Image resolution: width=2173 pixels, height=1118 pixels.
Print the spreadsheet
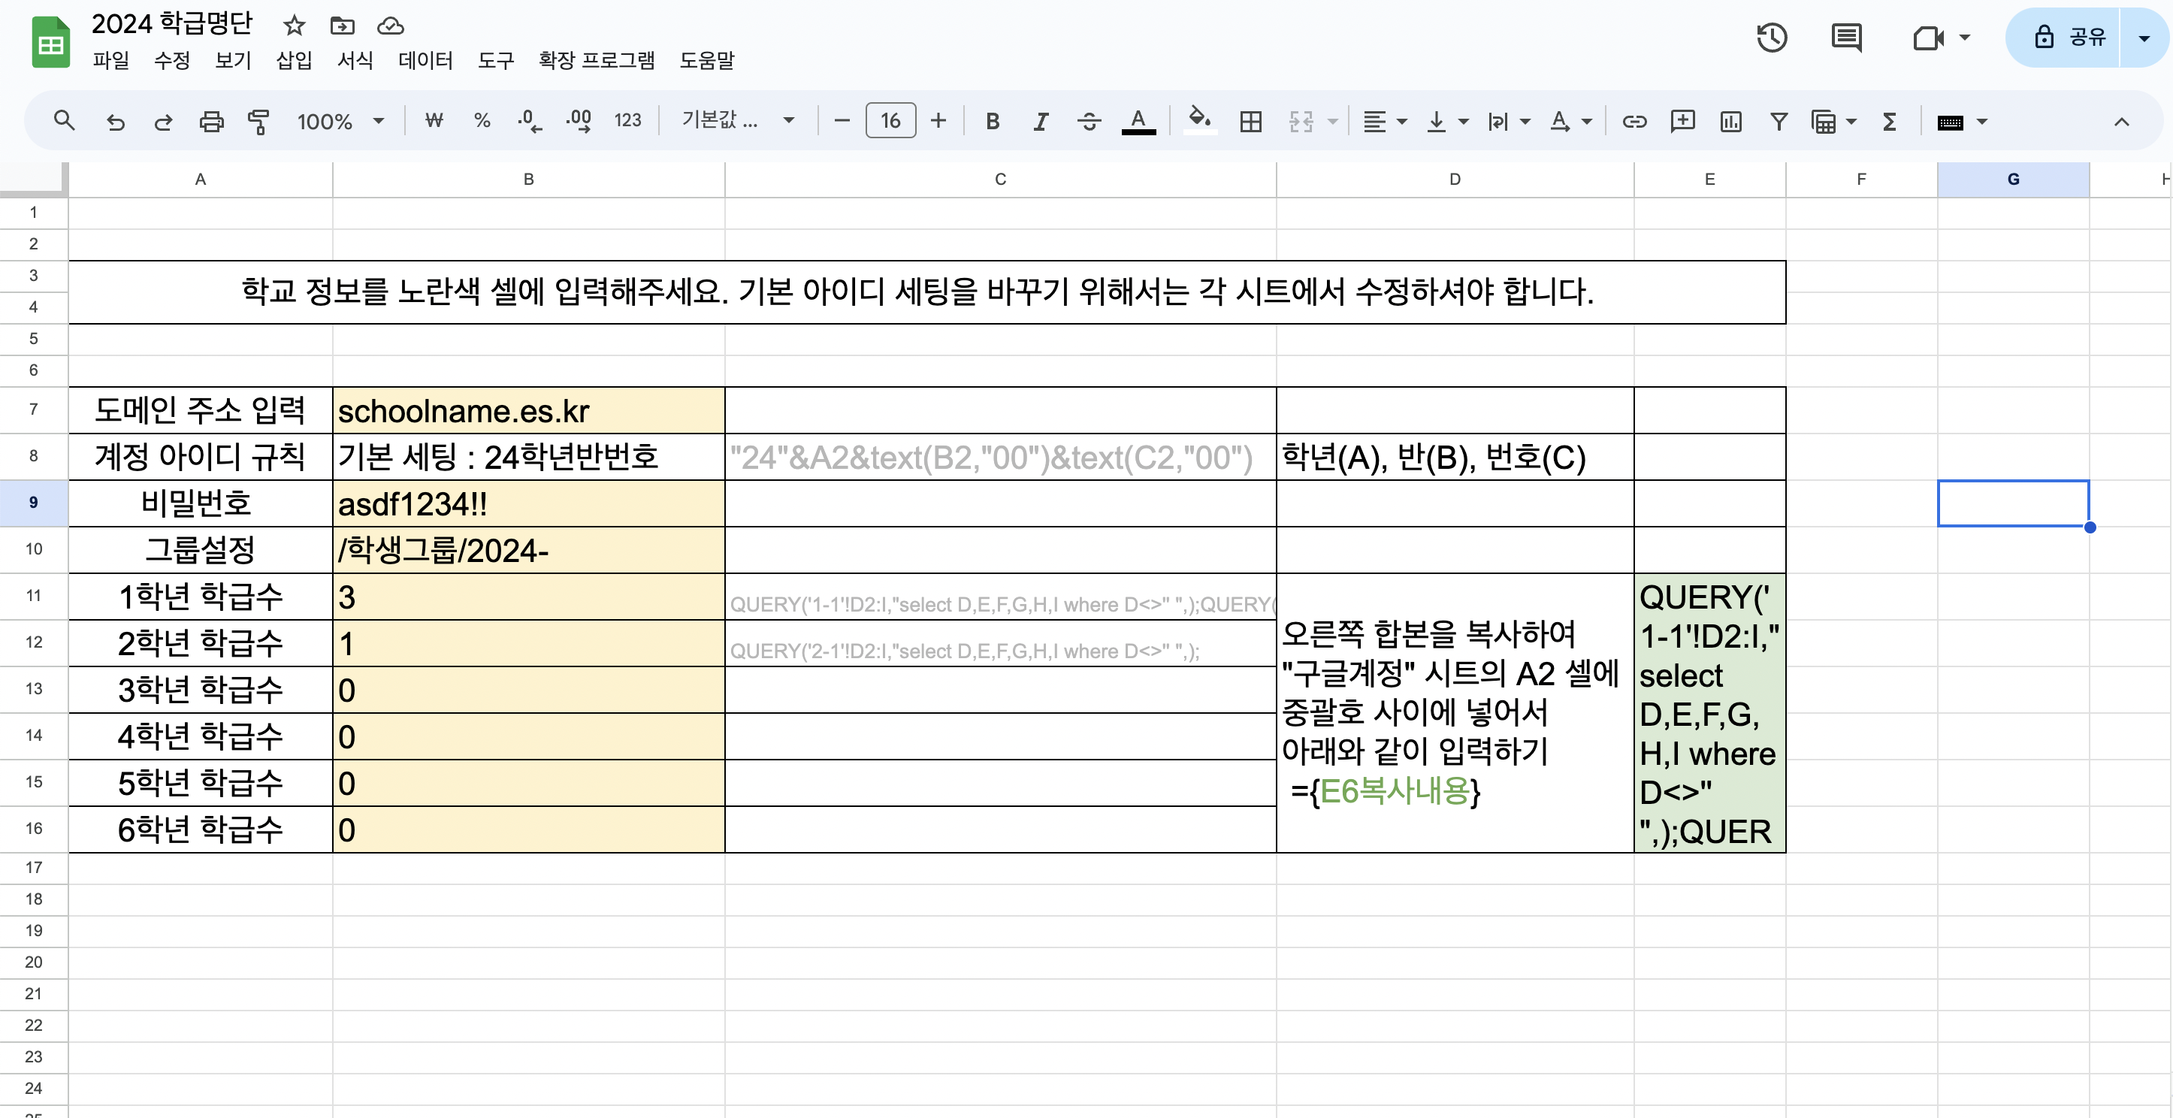coord(211,122)
